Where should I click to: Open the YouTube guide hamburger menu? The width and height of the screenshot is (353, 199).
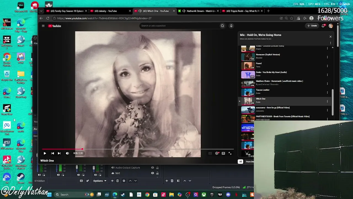pos(43,26)
